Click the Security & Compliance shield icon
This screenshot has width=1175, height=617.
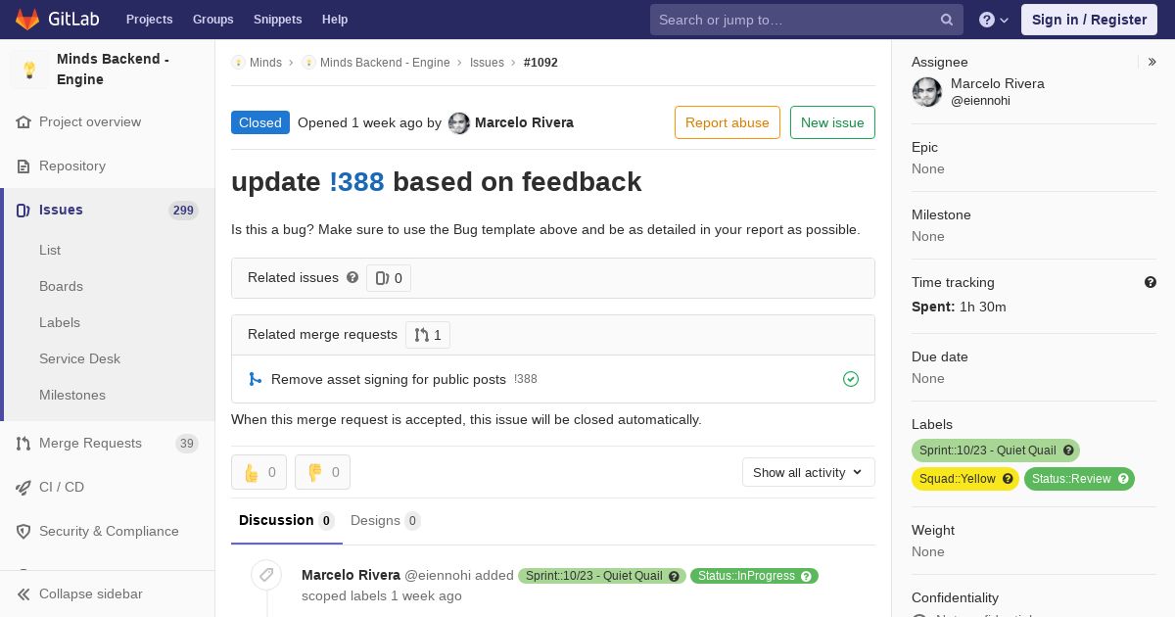pos(23,532)
